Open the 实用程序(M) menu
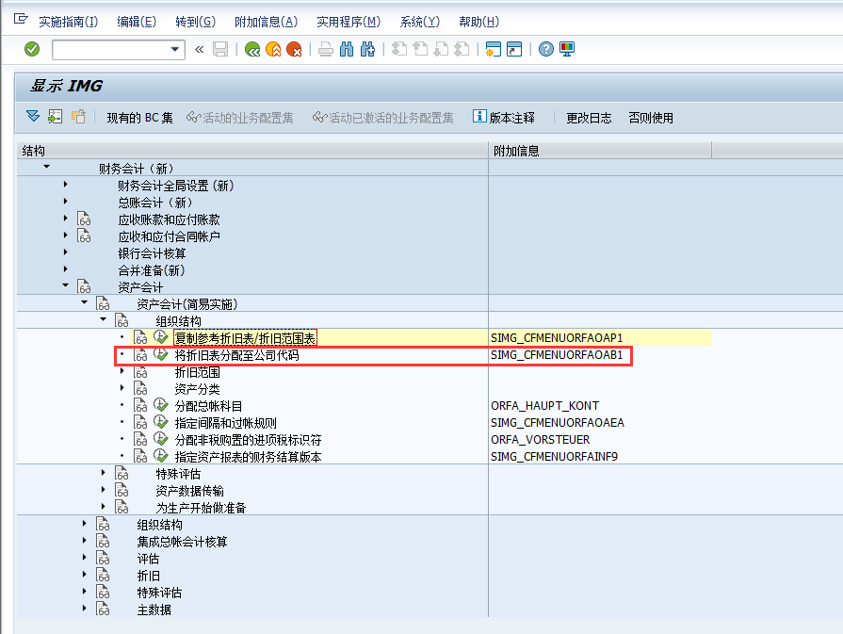843x634 pixels. [350, 21]
